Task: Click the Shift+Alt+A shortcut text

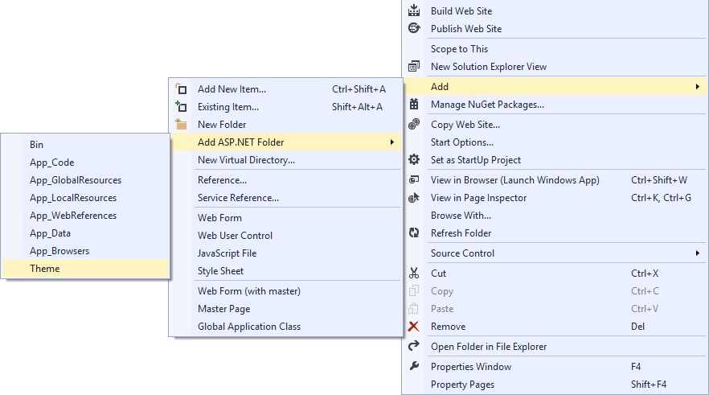Action: [357, 106]
